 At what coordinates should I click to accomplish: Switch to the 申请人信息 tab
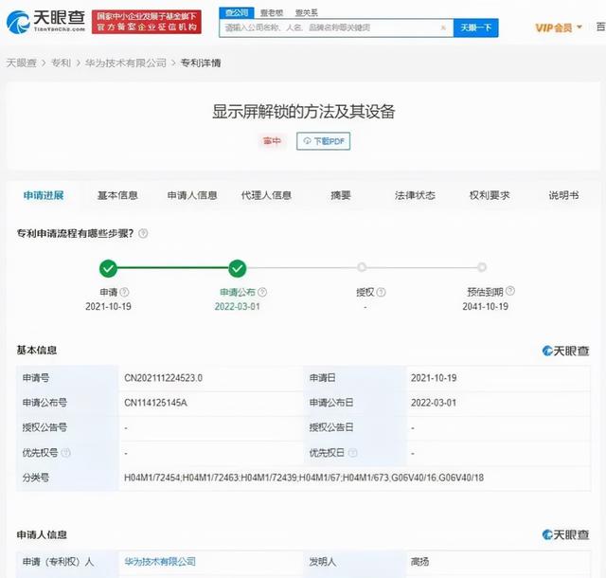click(192, 195)
